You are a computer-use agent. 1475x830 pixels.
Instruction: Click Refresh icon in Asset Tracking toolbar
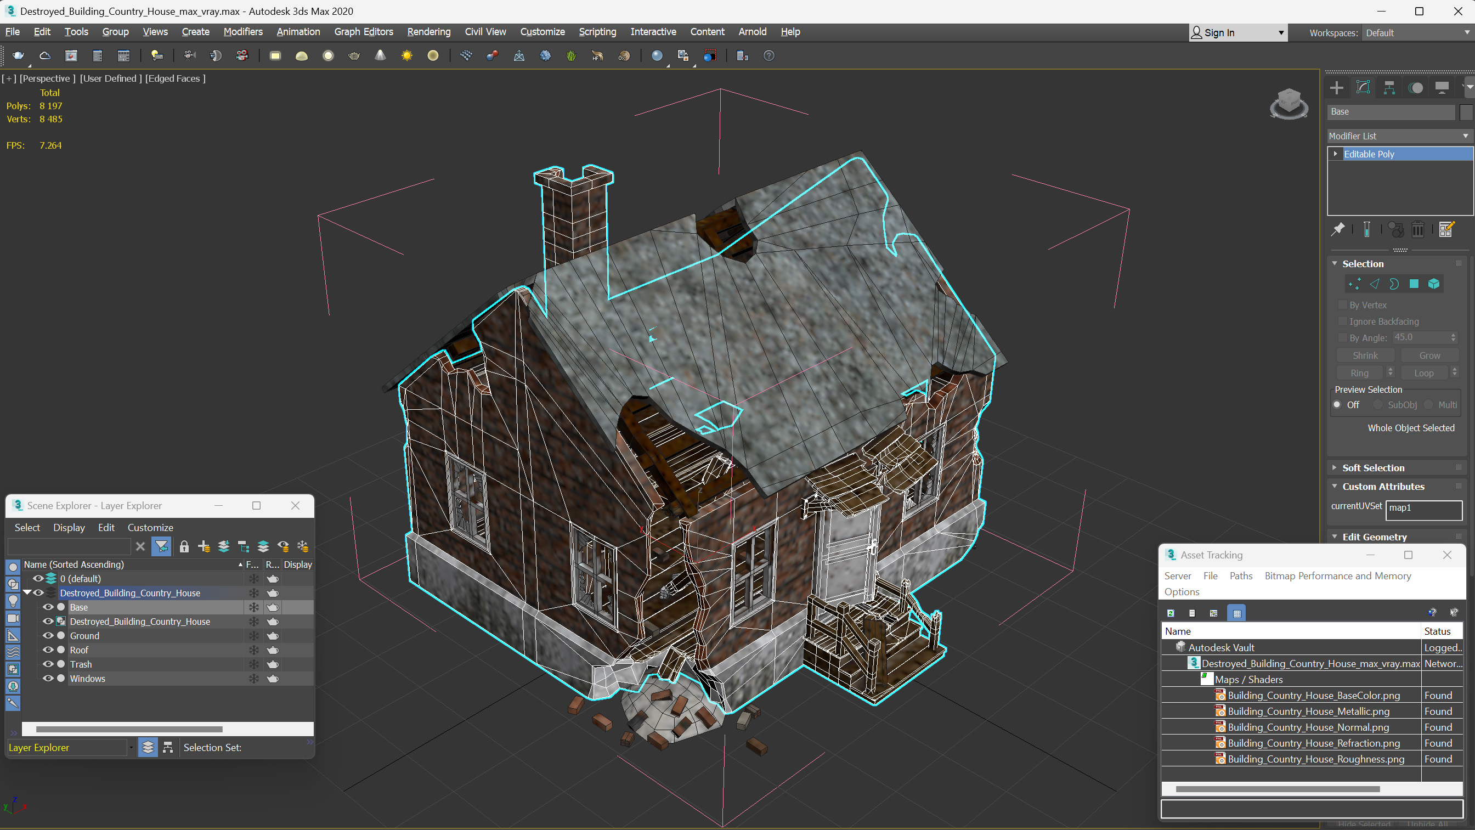[1171, 613]
